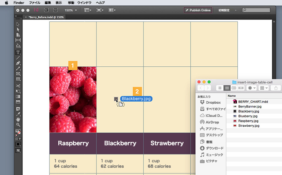Open Dropbox in the Finder sidebar
This screenshot has height=175, width=282.
pos(210,102)
